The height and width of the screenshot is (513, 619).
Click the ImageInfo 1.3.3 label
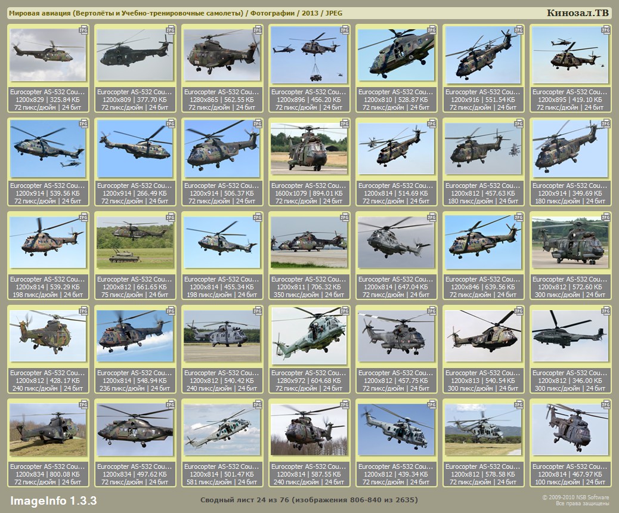(53, 500)
